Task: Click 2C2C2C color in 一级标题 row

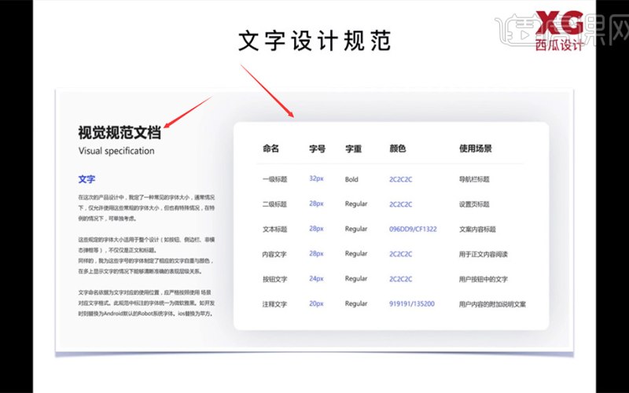Action: pyautogui.click(x=400, y=179)
